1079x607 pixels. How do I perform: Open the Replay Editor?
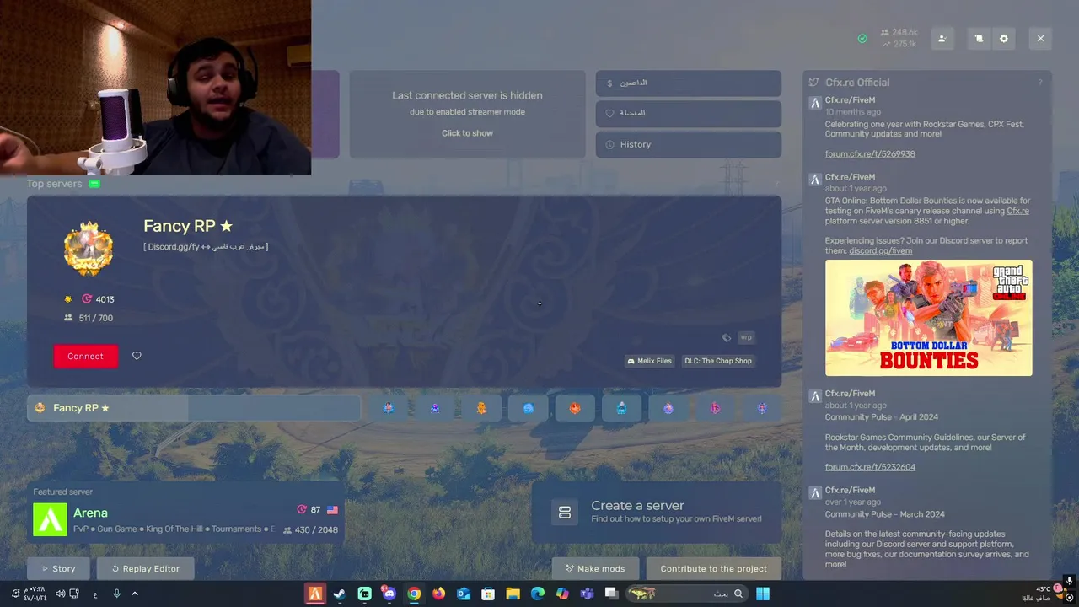(x=145, y=568)
